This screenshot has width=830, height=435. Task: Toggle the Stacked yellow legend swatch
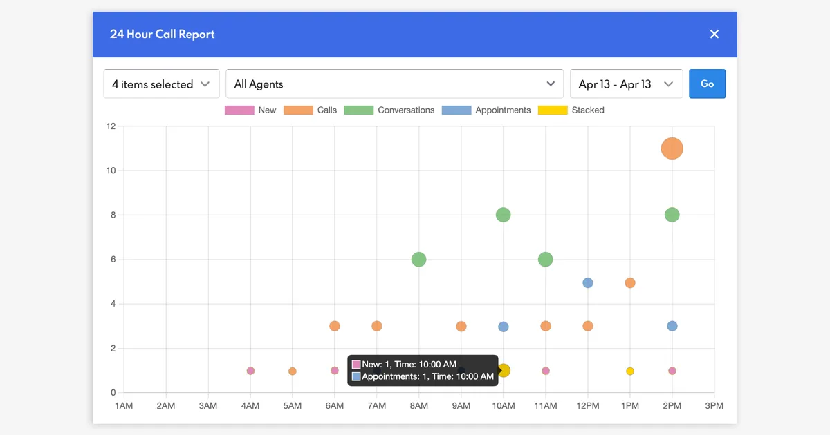tap(553, 110)
